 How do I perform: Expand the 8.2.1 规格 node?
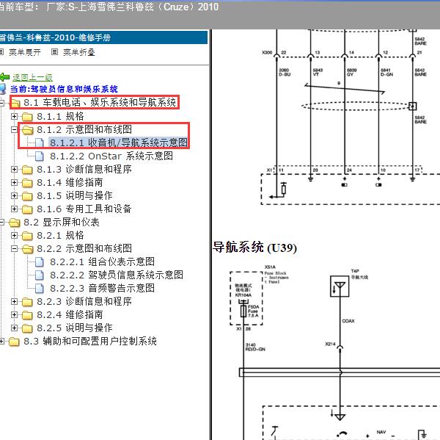pyautogui.click(x=14, y=235)
